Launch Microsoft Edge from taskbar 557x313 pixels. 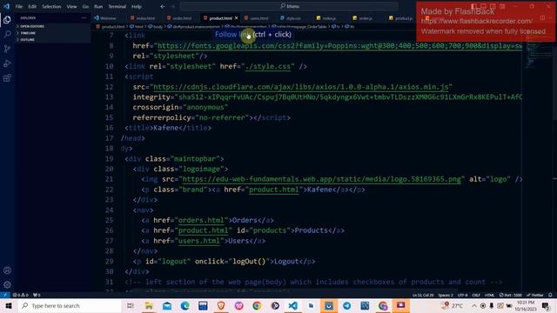(185, 305)
